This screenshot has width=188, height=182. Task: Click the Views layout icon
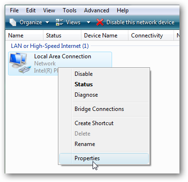click(59, 22)
